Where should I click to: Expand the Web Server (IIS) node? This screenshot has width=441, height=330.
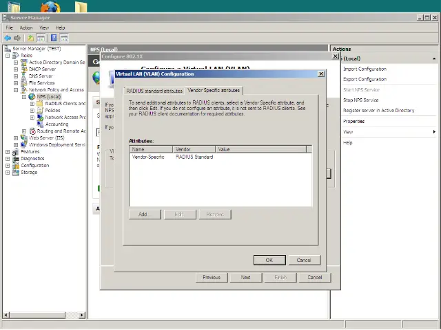point(16,138)
